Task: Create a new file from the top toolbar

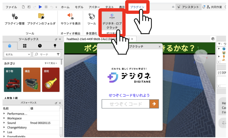Action: (23, 7)
